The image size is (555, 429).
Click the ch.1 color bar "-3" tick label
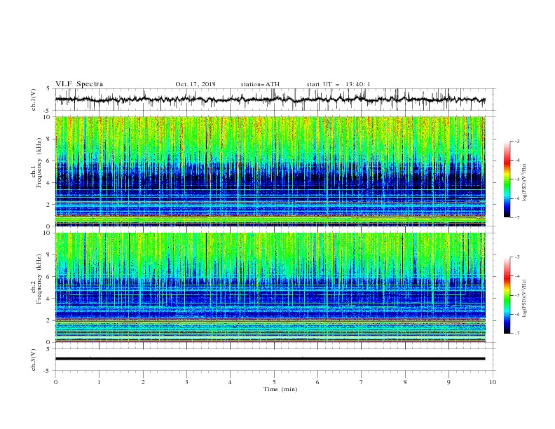click(x=516, y=142)
